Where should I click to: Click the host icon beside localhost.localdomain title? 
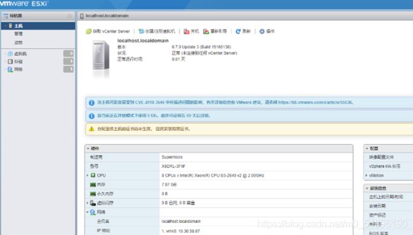[82, 16]
